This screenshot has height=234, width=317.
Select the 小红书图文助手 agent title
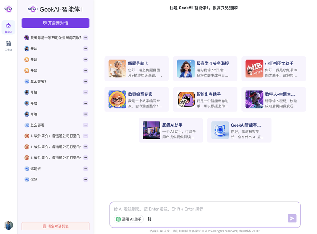pos(279,63)
